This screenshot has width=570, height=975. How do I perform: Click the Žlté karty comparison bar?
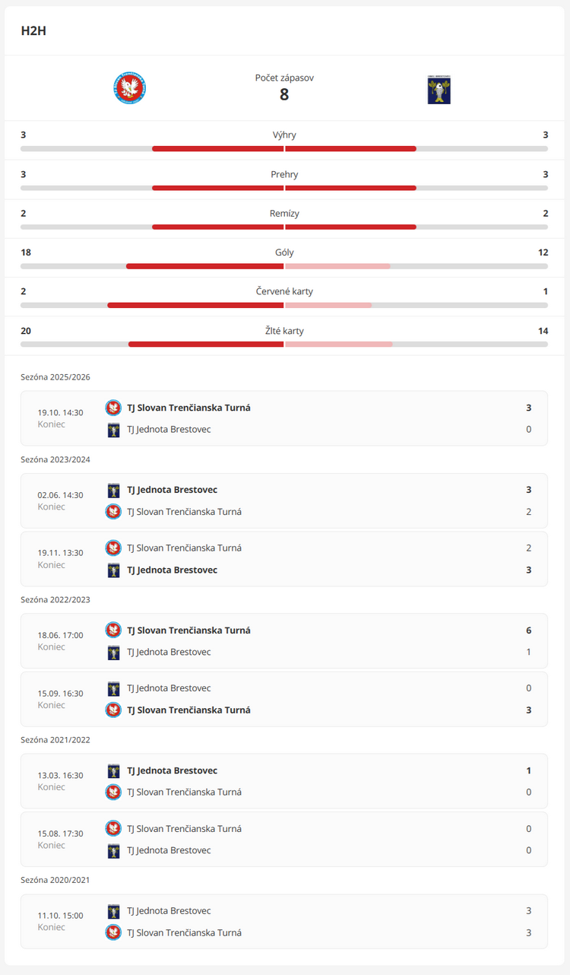pos(284,345)
